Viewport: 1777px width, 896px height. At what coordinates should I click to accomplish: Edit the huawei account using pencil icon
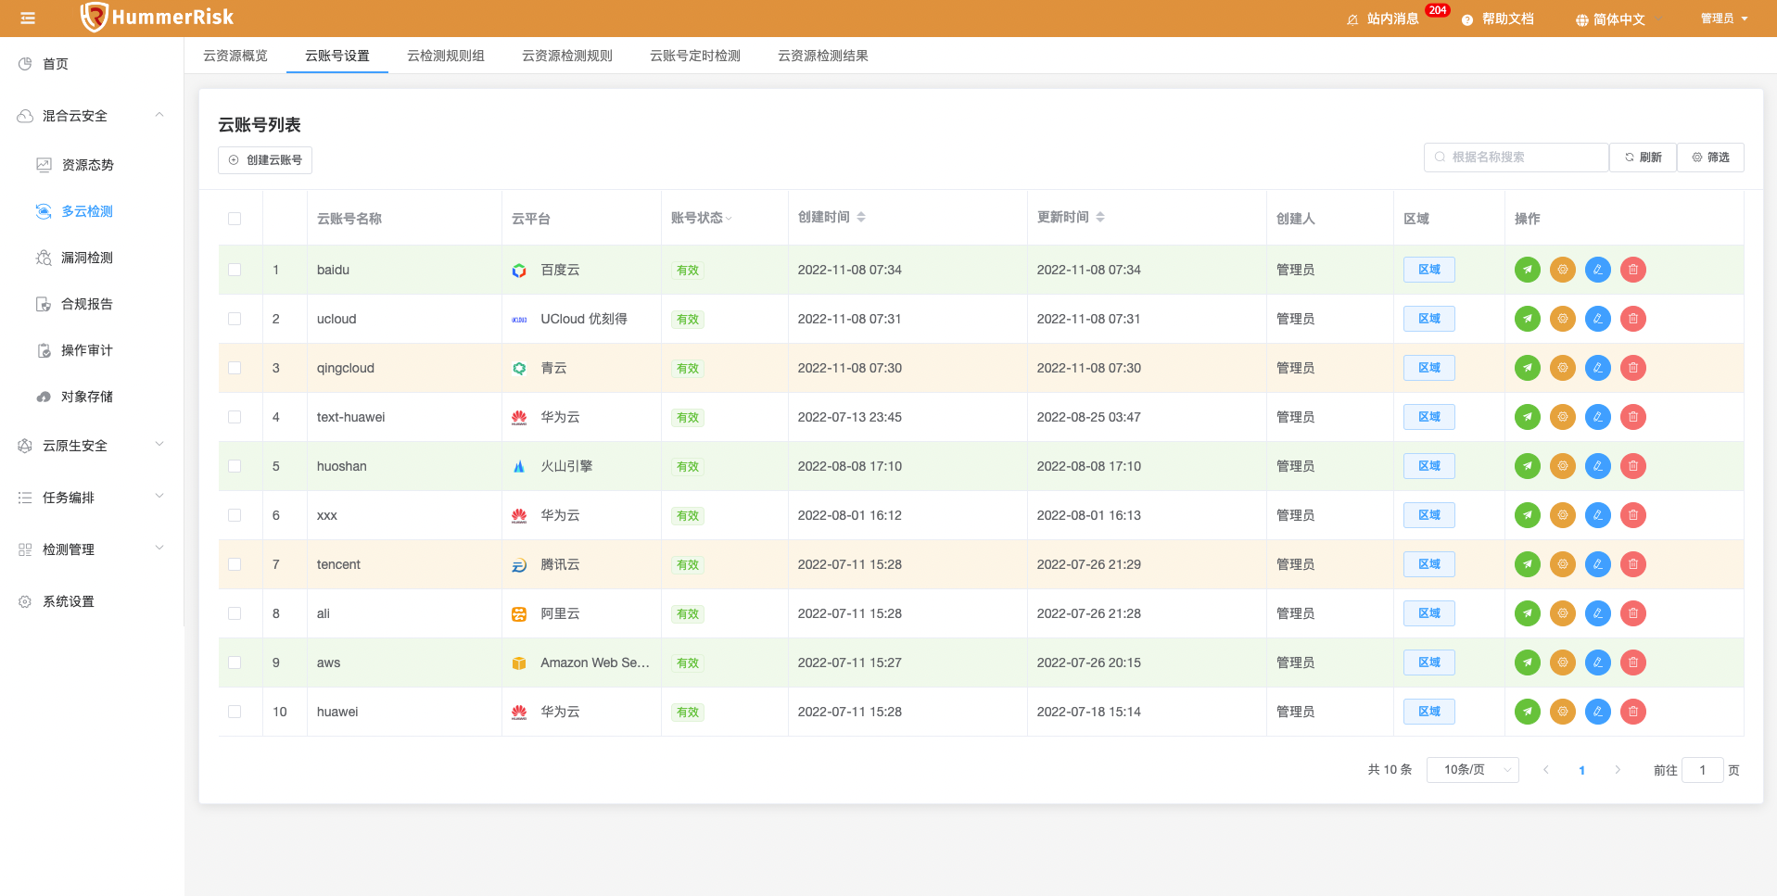(x=1597, y=712)
